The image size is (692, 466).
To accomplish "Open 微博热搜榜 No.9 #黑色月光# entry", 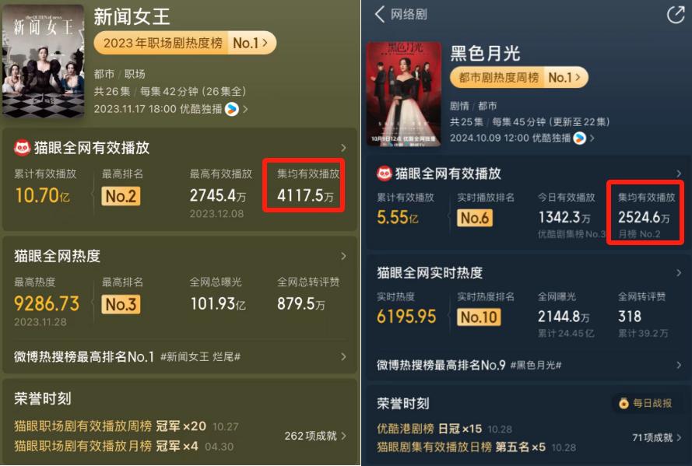I will (x=529, y=365).
